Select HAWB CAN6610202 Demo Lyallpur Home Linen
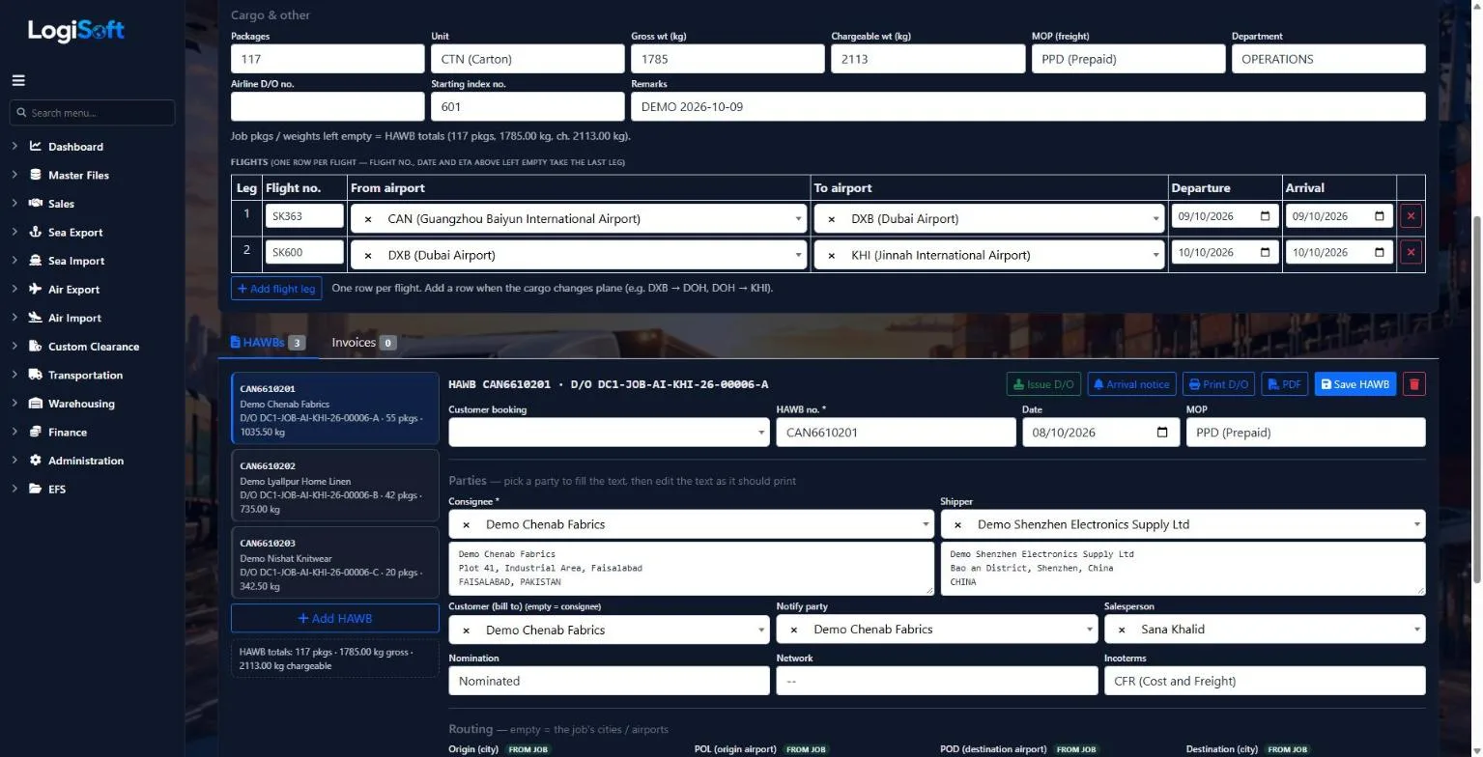 (x=334, y=488)
